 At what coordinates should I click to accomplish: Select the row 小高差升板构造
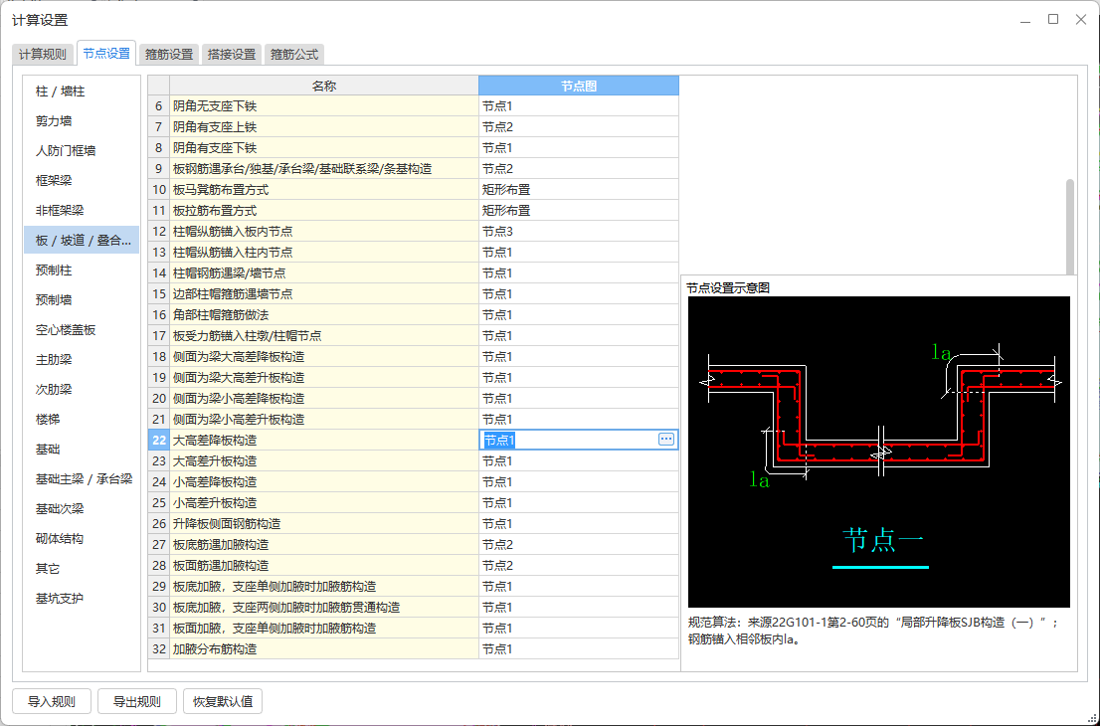[x=413, y=503]
